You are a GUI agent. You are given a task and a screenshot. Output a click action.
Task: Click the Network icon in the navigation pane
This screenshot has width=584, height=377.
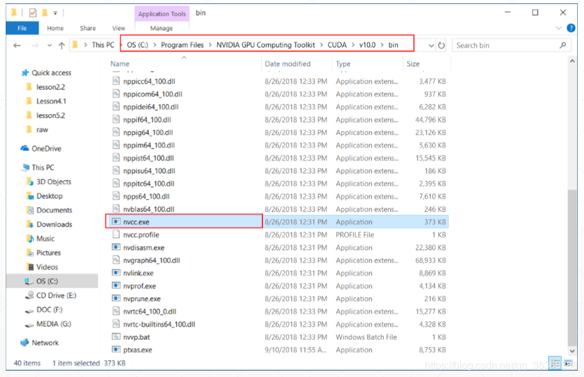click(x=25, y=343)
